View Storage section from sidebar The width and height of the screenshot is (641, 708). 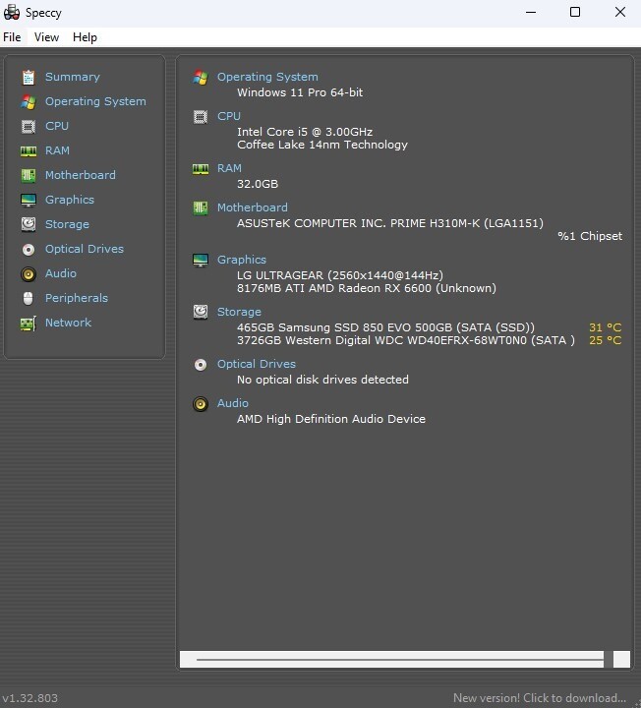coord(67,224)
